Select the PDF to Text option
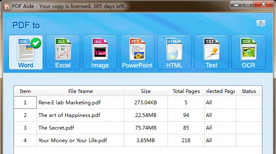The height and width of the screenshot is (154, 276). pyautogui.click(x=211, y=53)
